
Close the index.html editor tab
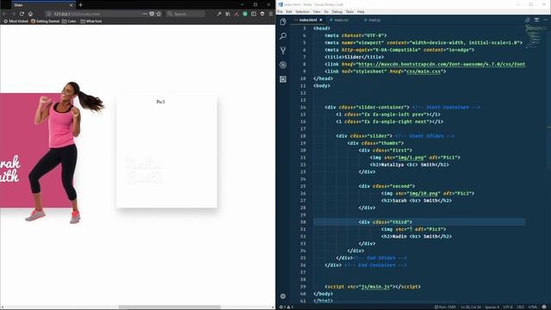tap(321, 20)
